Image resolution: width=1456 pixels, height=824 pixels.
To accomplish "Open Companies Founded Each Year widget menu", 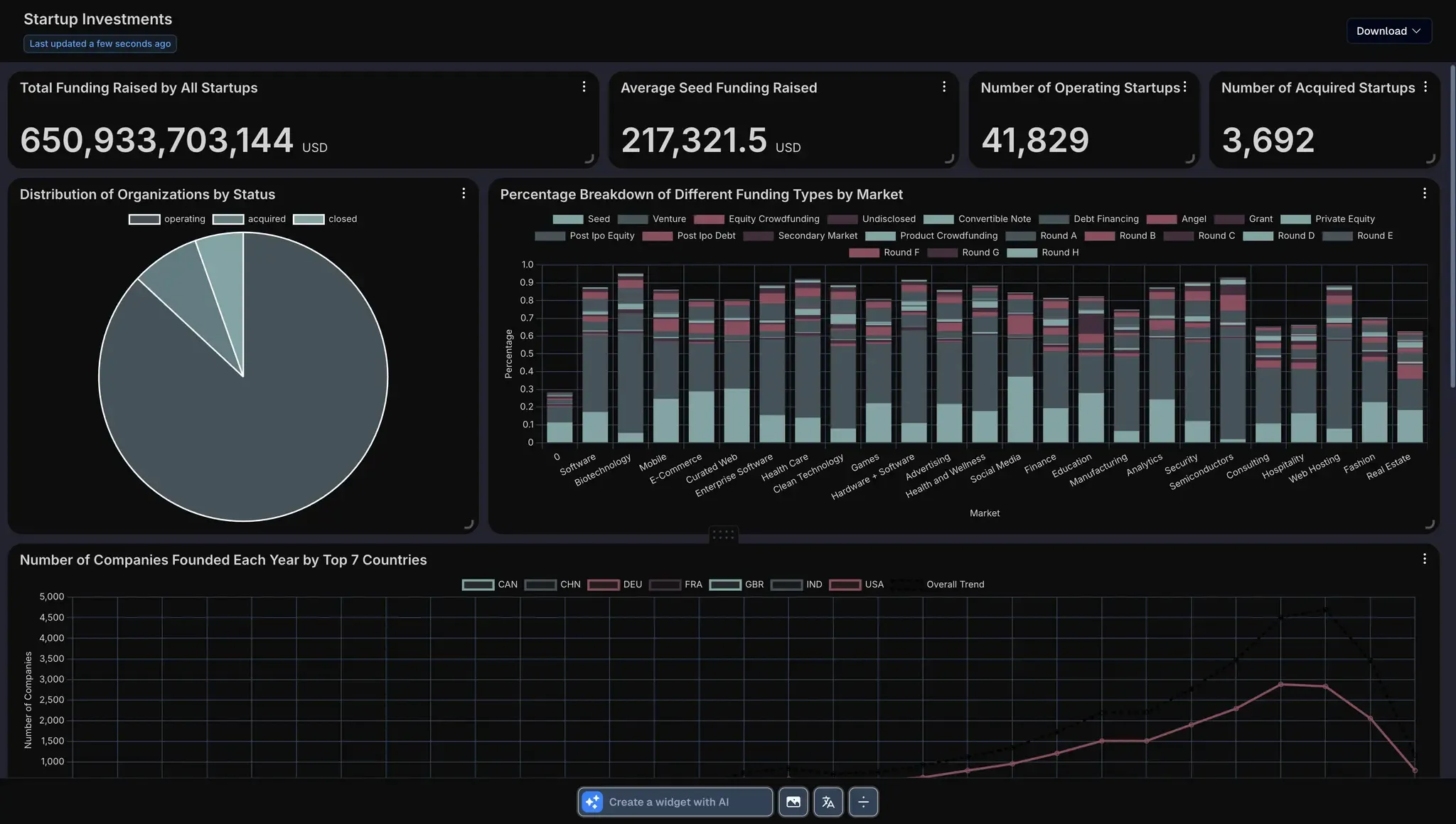I will [x=1424, y=559].
